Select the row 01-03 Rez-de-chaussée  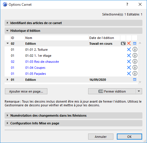[71, 62]
